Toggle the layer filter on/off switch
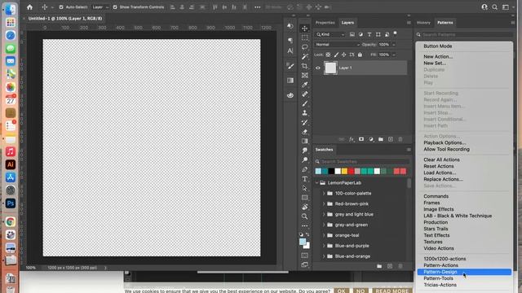522x293 pixels. pos(395,33)
